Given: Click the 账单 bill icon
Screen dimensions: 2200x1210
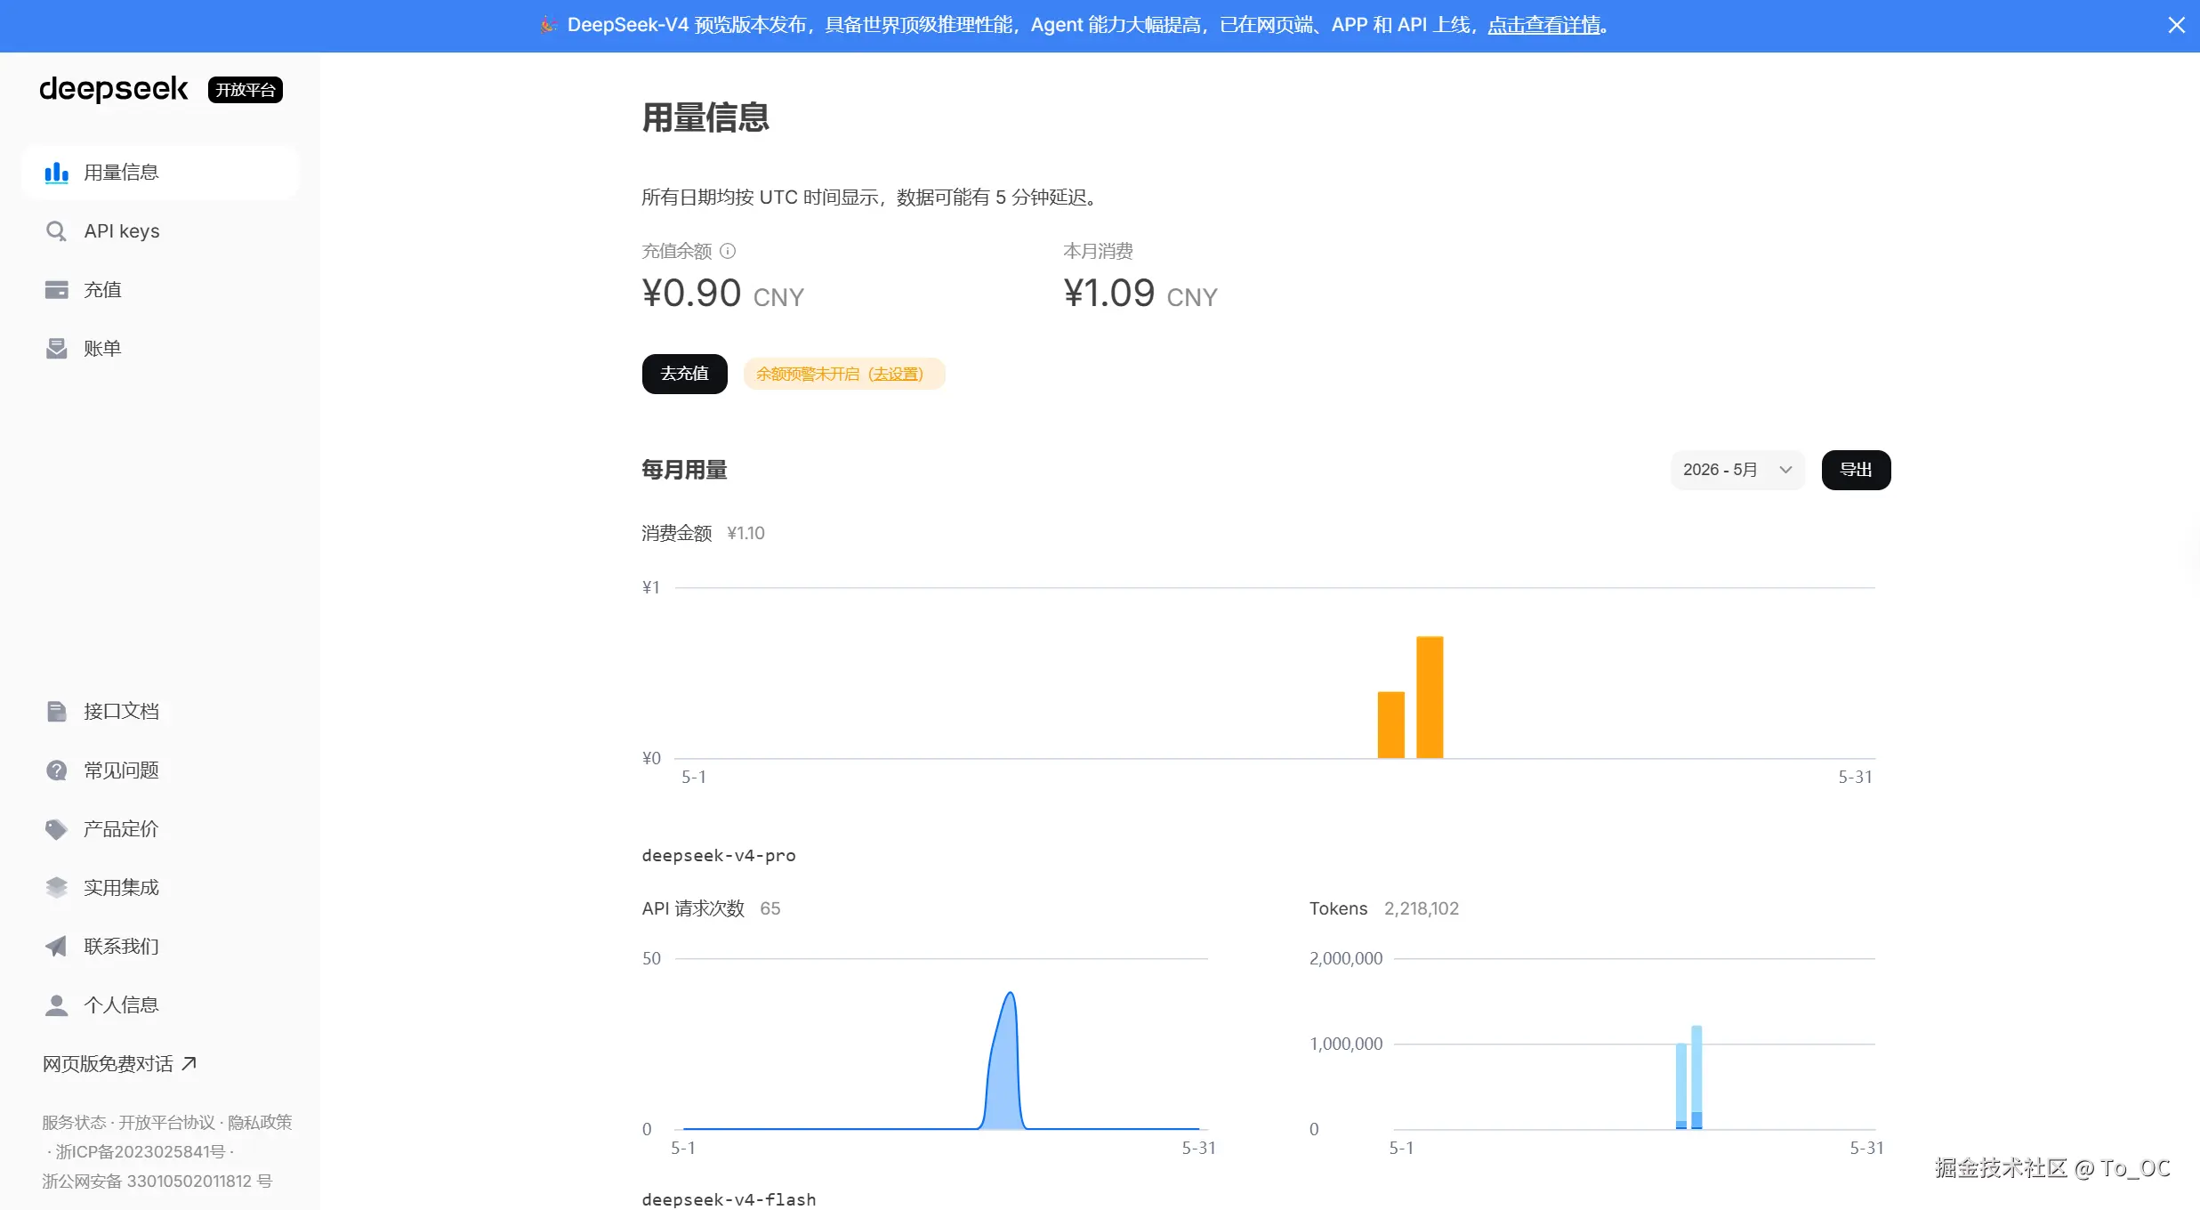Looking at the screenshot, I should [56, 349].
